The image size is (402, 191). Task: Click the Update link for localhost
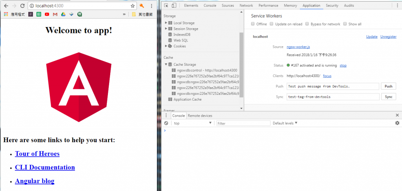click(x=371, y=36)
